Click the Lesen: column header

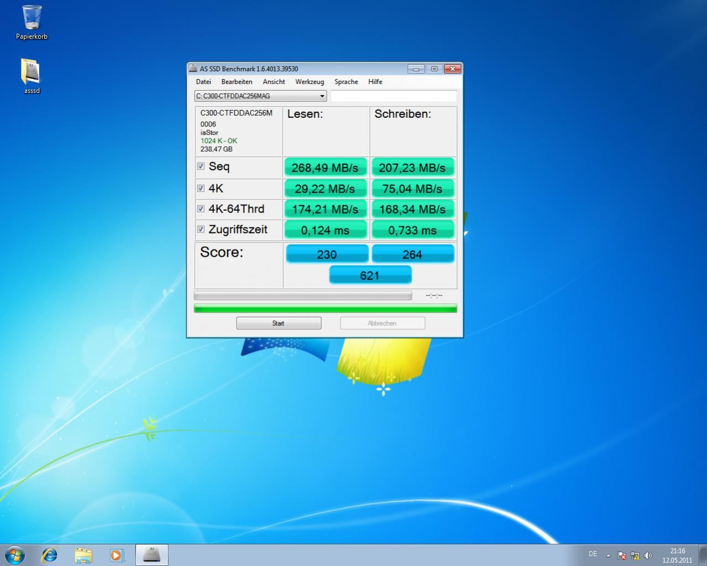pos(305,114)
